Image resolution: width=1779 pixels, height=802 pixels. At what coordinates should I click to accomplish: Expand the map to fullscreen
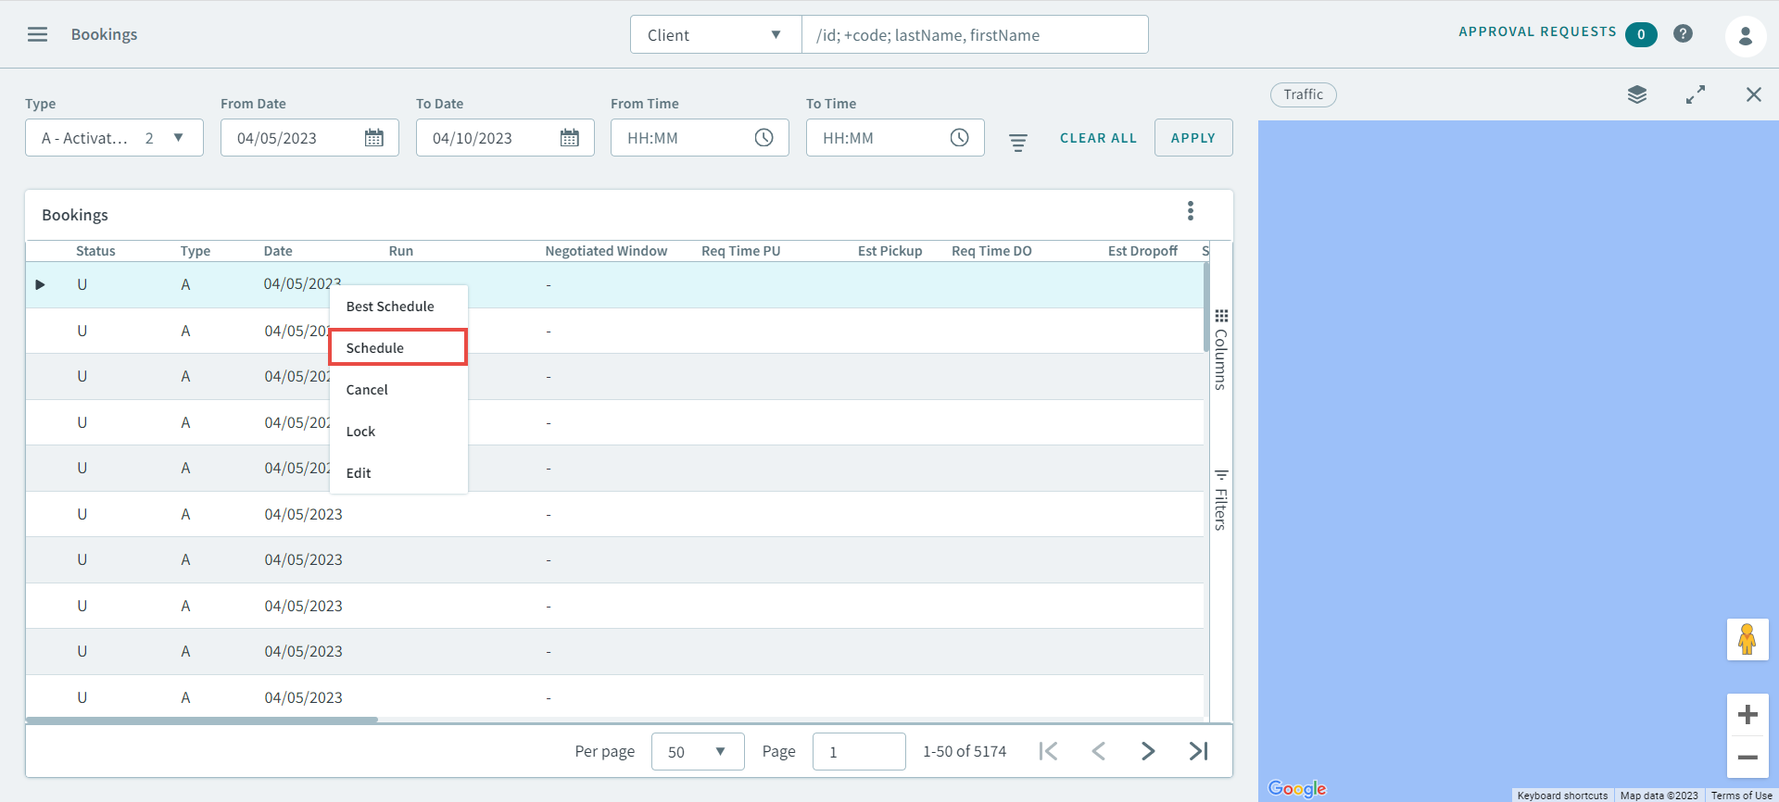click(x=1696, y=94)
